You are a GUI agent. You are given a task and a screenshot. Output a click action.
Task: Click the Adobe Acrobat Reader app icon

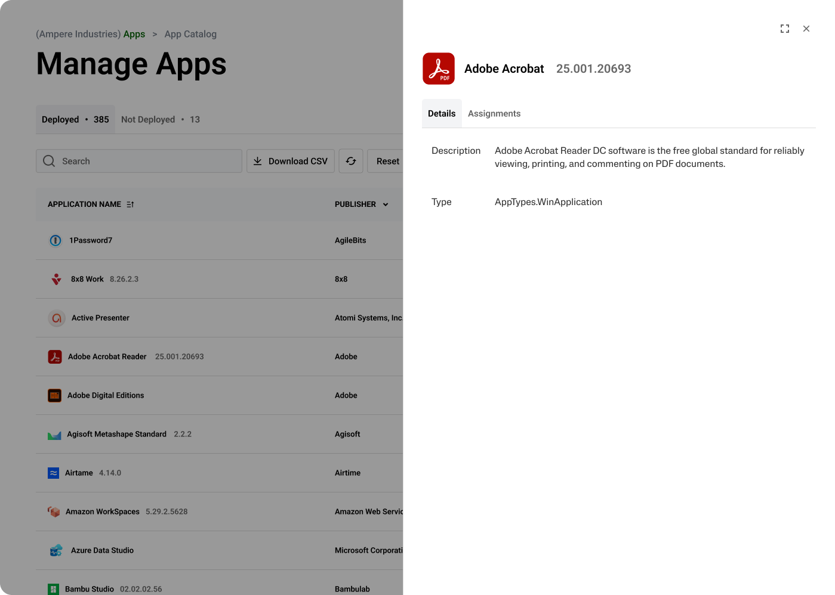point(54,357)
